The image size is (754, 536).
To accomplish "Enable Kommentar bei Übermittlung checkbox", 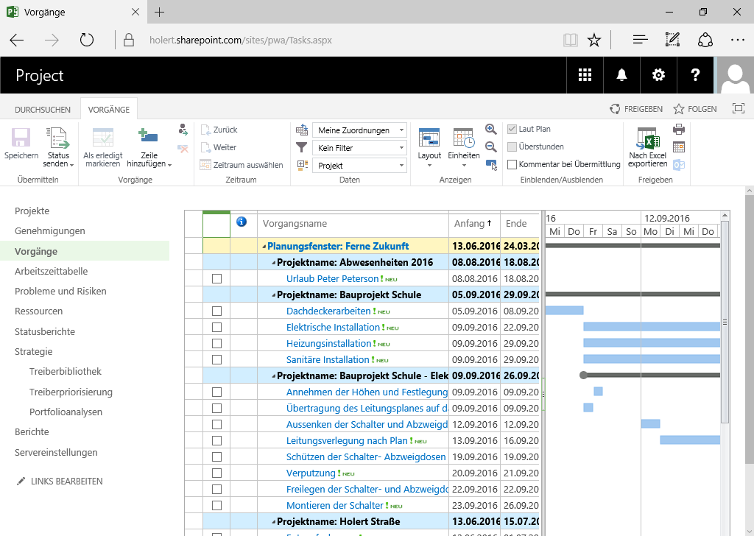I will [x=512, y=164].
